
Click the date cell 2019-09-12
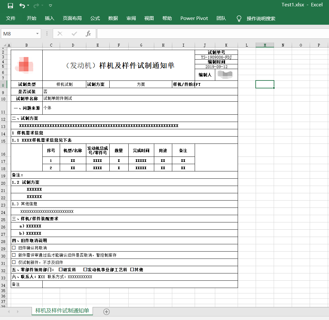click(x=216, y=67)
